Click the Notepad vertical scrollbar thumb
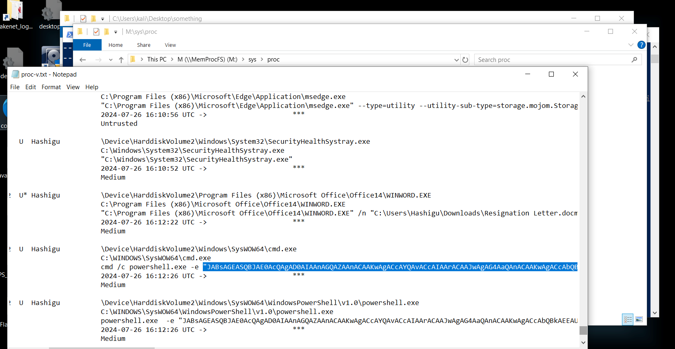 tap(583, 330)
